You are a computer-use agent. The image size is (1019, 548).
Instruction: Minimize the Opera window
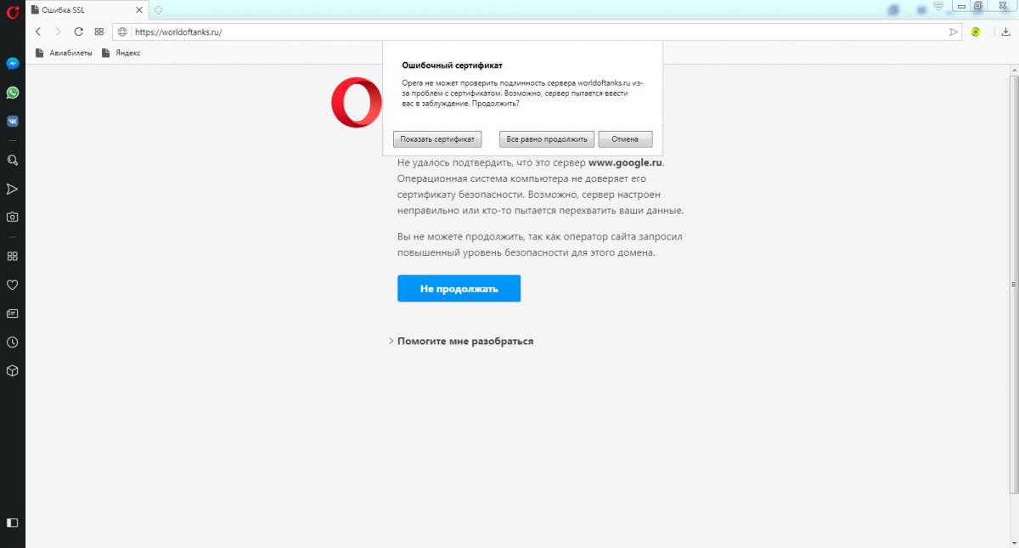pyautogui.click(x=961, y=5)
